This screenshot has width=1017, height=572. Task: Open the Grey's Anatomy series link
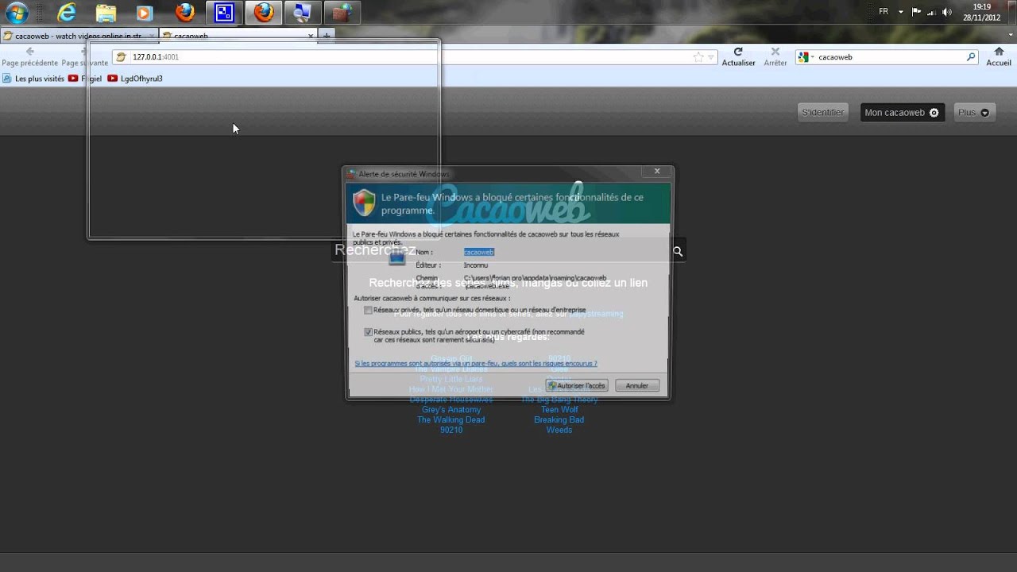[x=451, y=410]
